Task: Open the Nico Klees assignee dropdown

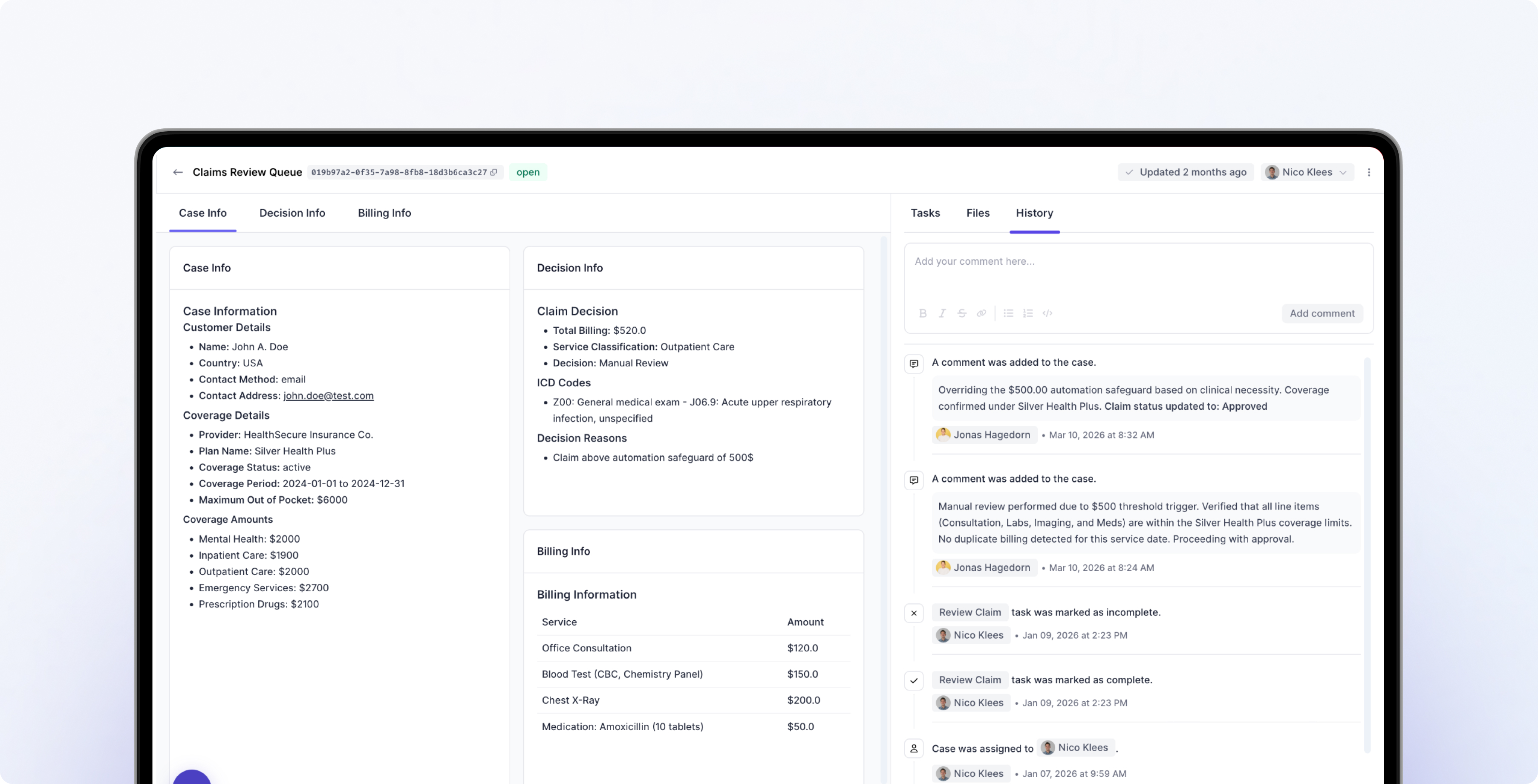Action: (x=1307, y=172)
